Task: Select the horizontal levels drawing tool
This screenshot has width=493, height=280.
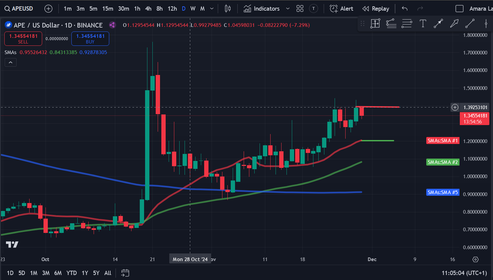Action: (x=407, y=23)
